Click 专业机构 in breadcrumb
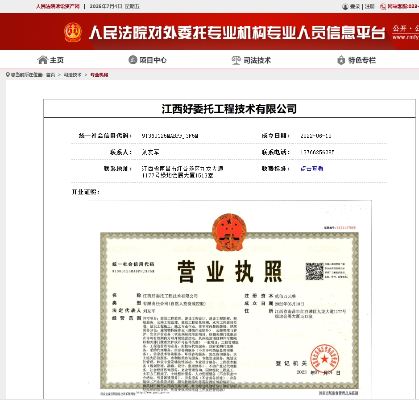419x400 pixels. [99, 75]
